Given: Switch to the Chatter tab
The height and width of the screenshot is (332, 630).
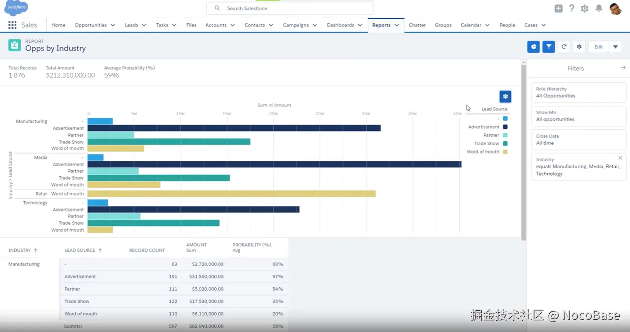Looking at the screenshot, I should pos(417,25).
